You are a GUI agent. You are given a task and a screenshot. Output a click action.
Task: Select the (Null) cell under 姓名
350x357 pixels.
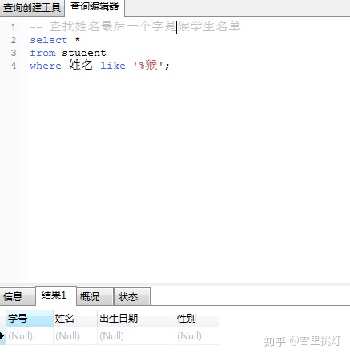pyautogui.click(x=75, y=336)
